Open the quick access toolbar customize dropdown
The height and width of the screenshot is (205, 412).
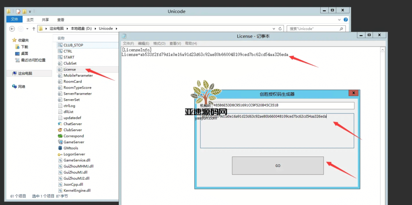(x=29, y=11)
